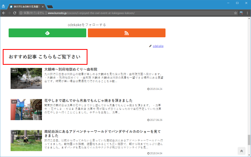
Task: Open the 大観峰～別府地獄めぐり～由布院 article title
Action: pos(71,69)
